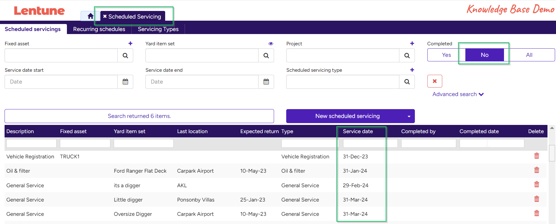Open the Home tab icon
This screenshot has height=224, width=556.
tap(90, 16)
